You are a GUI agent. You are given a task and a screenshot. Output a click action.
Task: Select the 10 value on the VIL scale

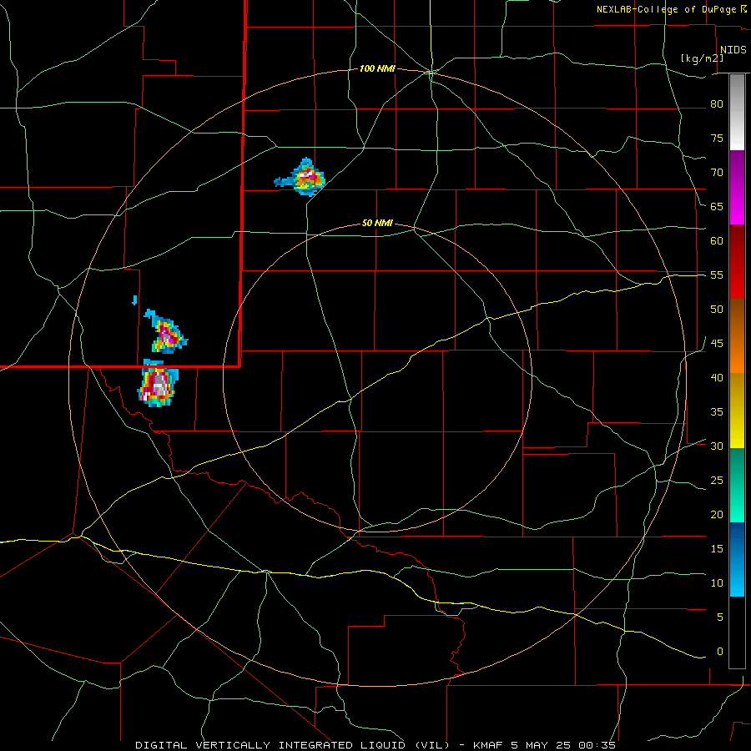(x=717, y=583)
